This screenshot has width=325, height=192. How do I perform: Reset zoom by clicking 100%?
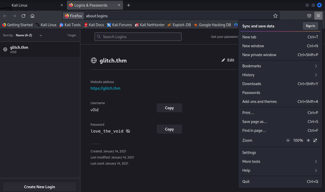(298, 140)
